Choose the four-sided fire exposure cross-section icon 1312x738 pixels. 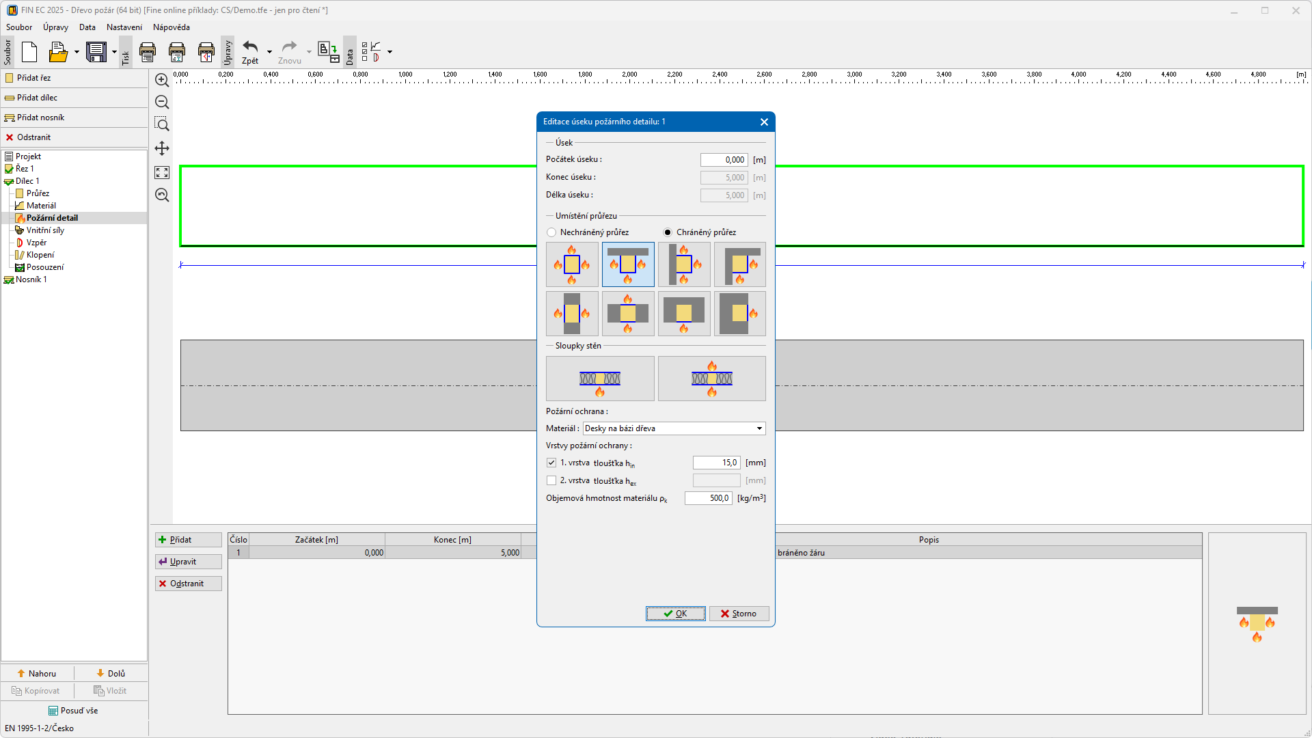pyautogui.click(x=572, y=264)
